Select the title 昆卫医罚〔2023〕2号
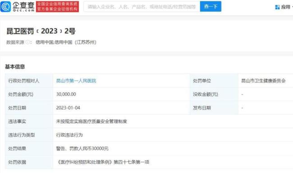The height and width of the screenshot is (173, 293). coord(41,31)
